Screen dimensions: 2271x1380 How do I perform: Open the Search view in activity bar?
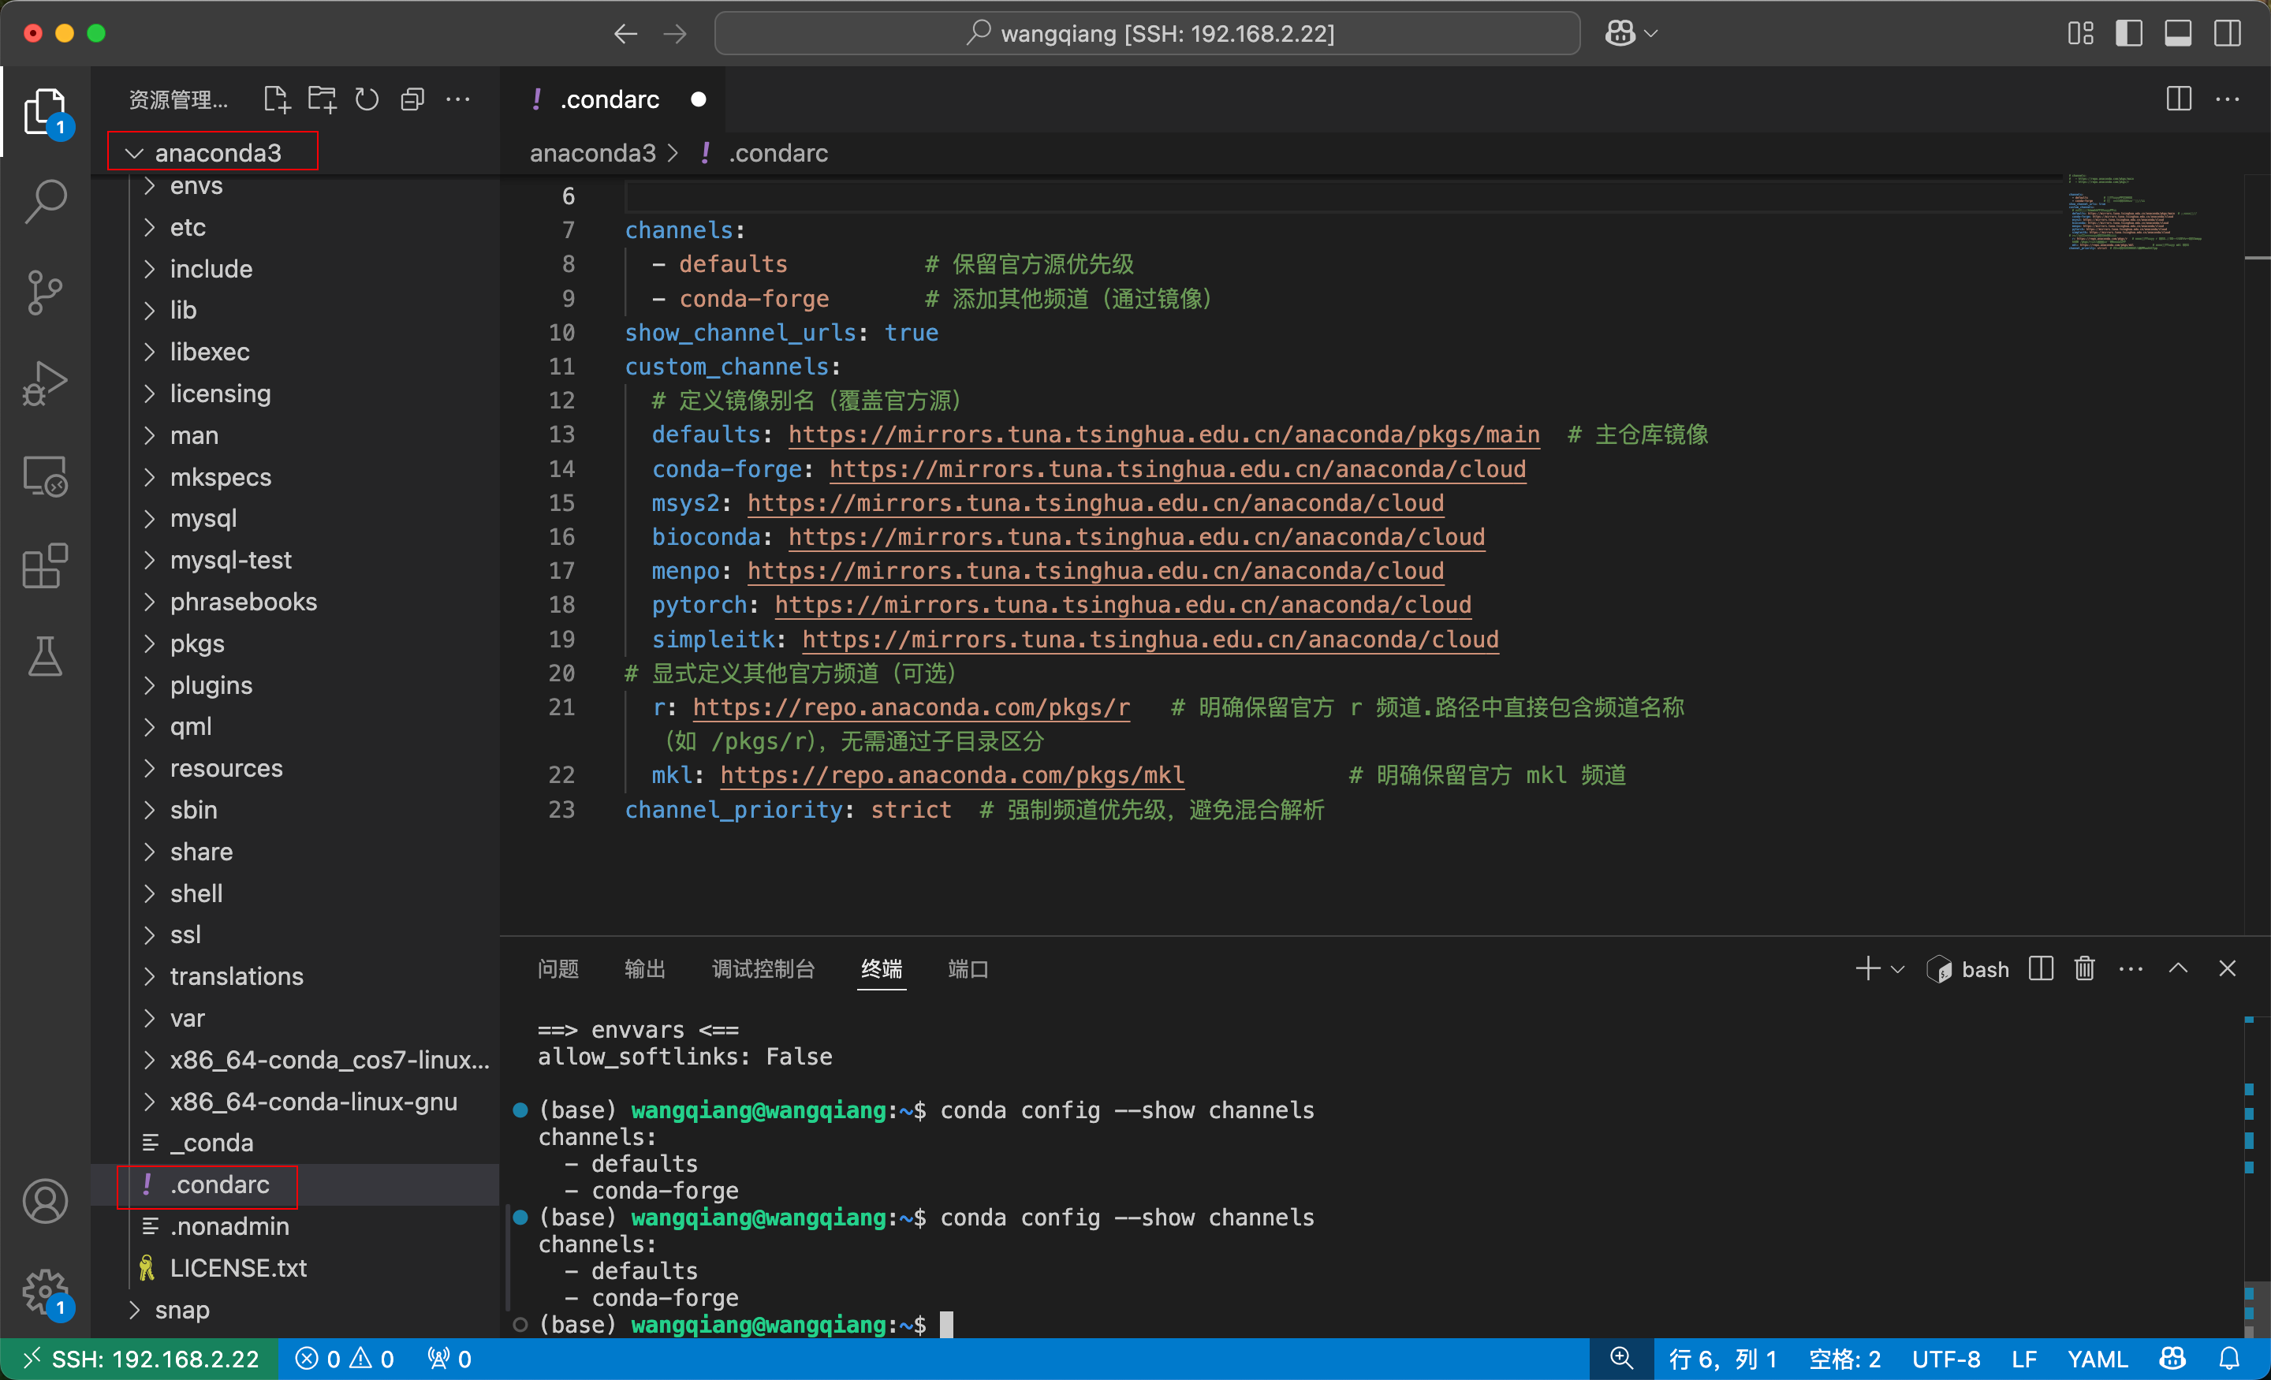[x=44, y=200]
